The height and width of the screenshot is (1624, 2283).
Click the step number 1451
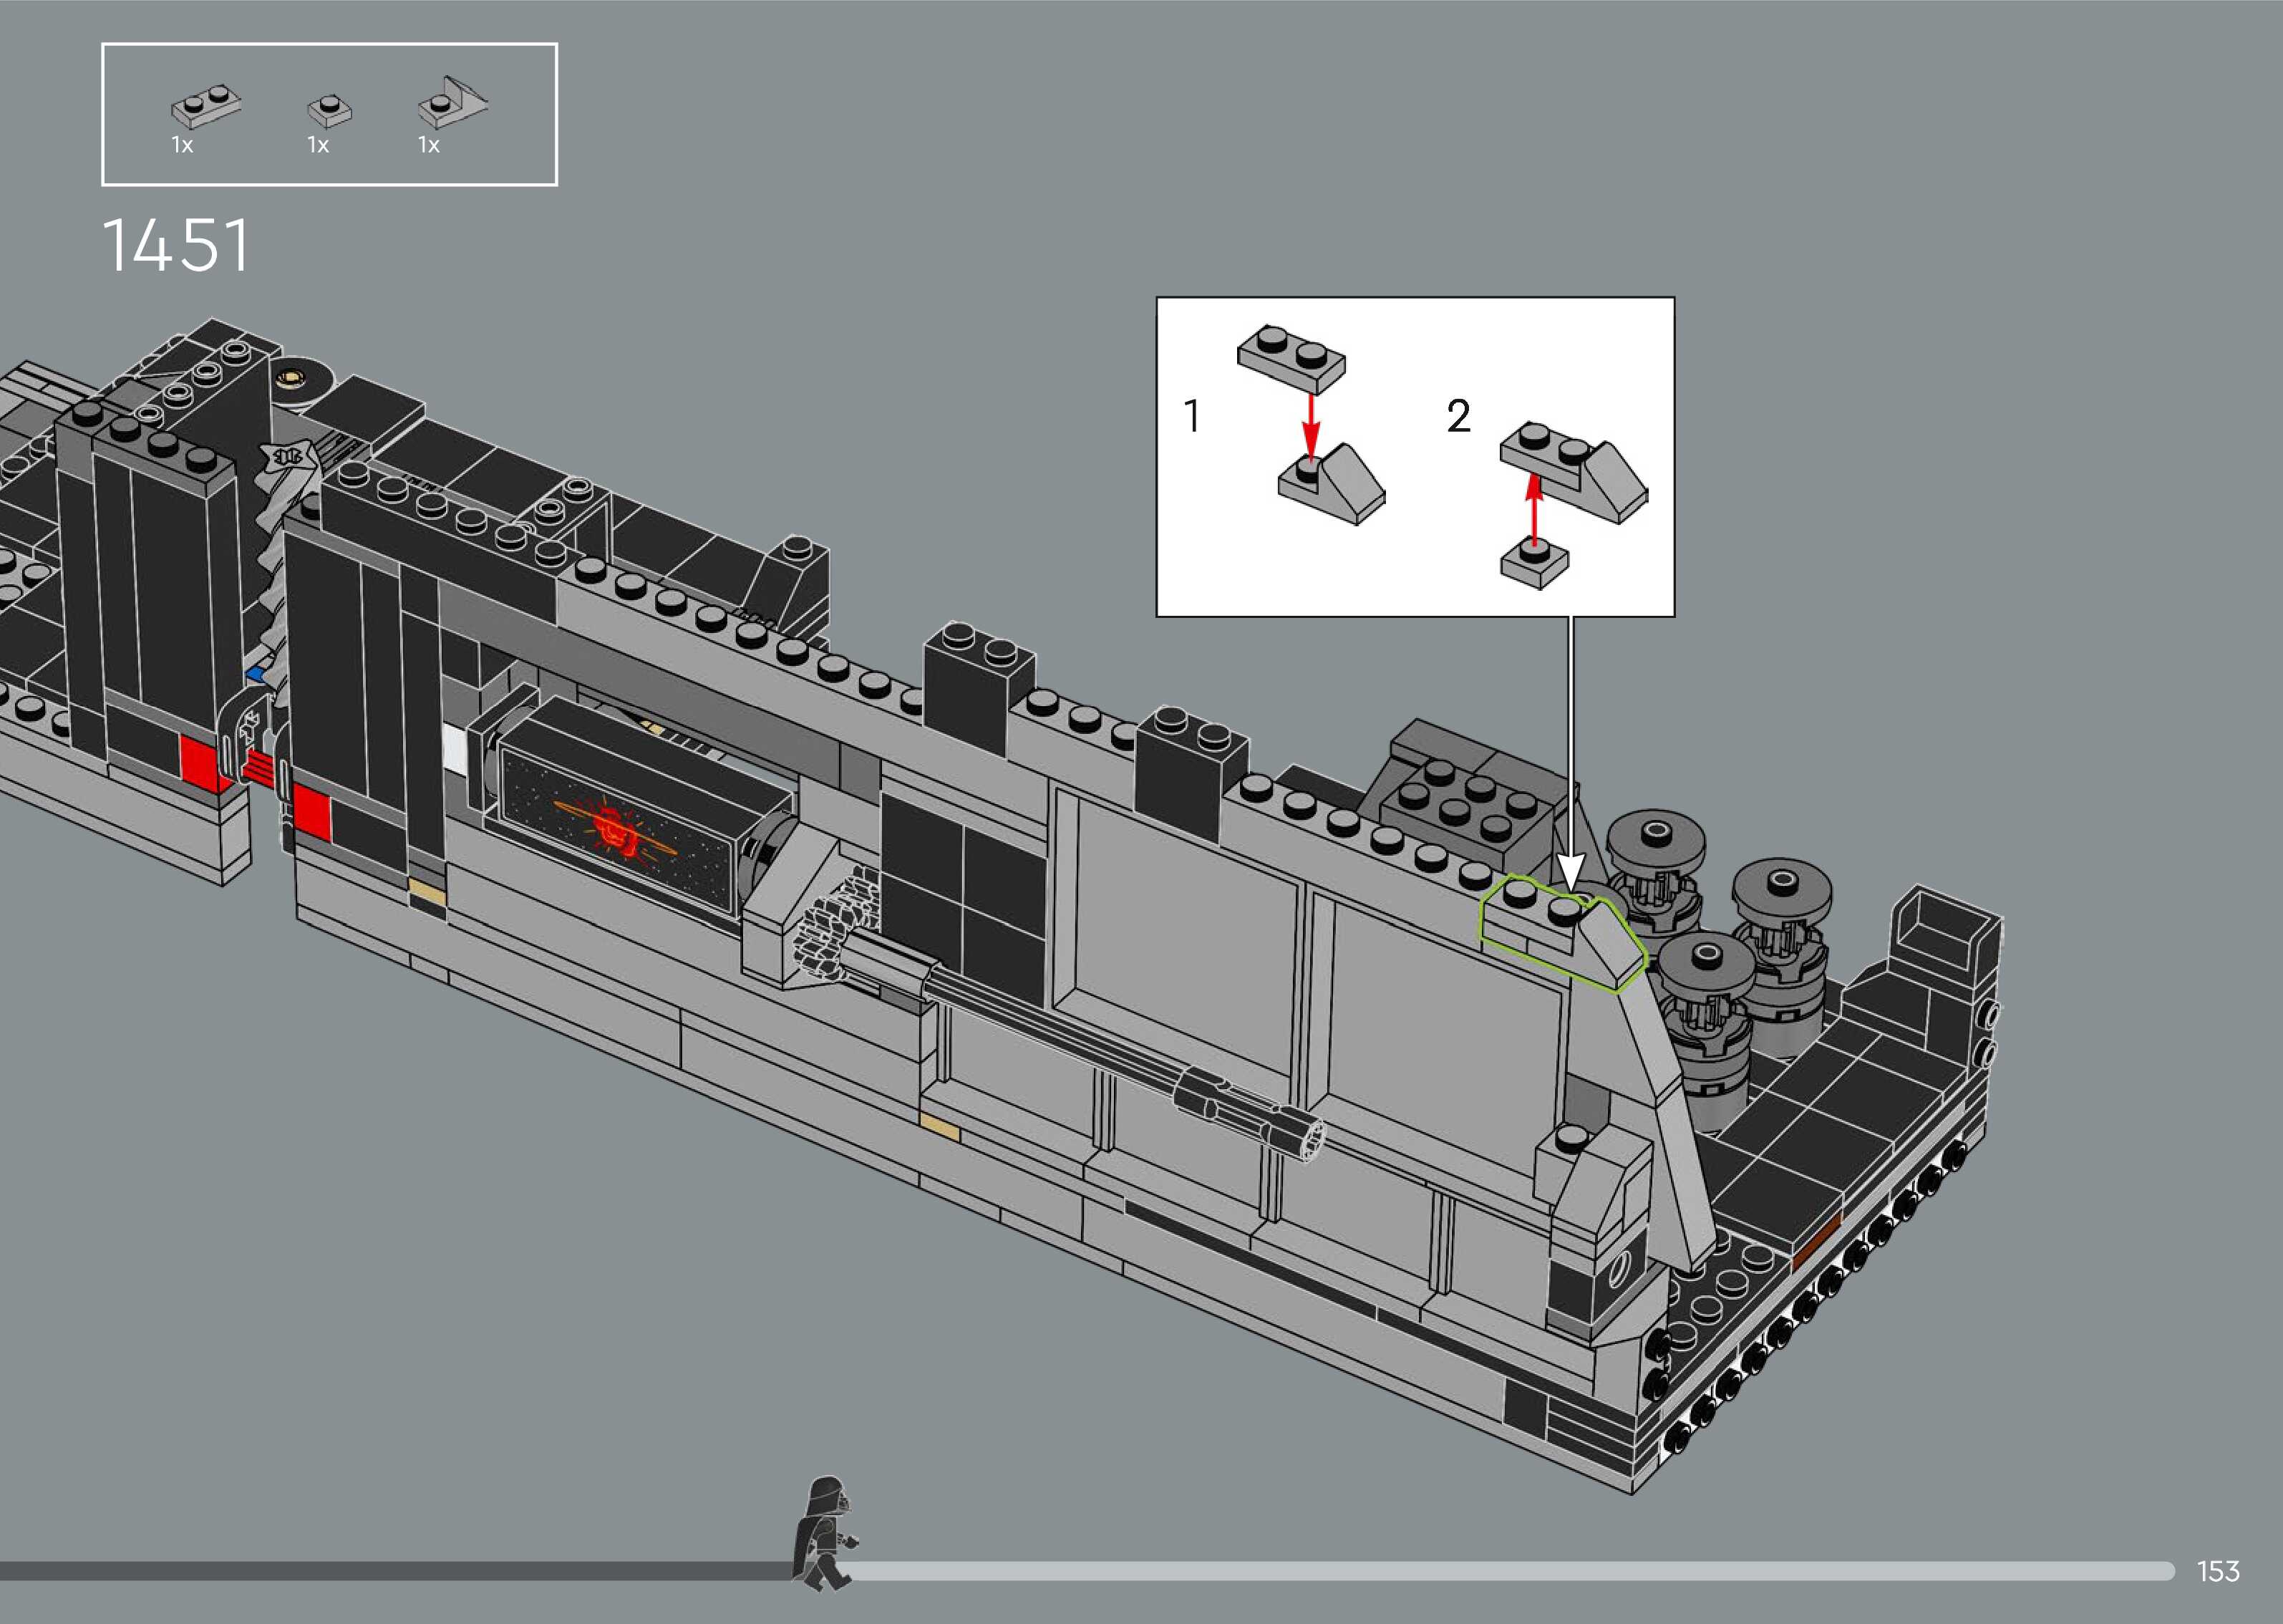pos(176,246)
